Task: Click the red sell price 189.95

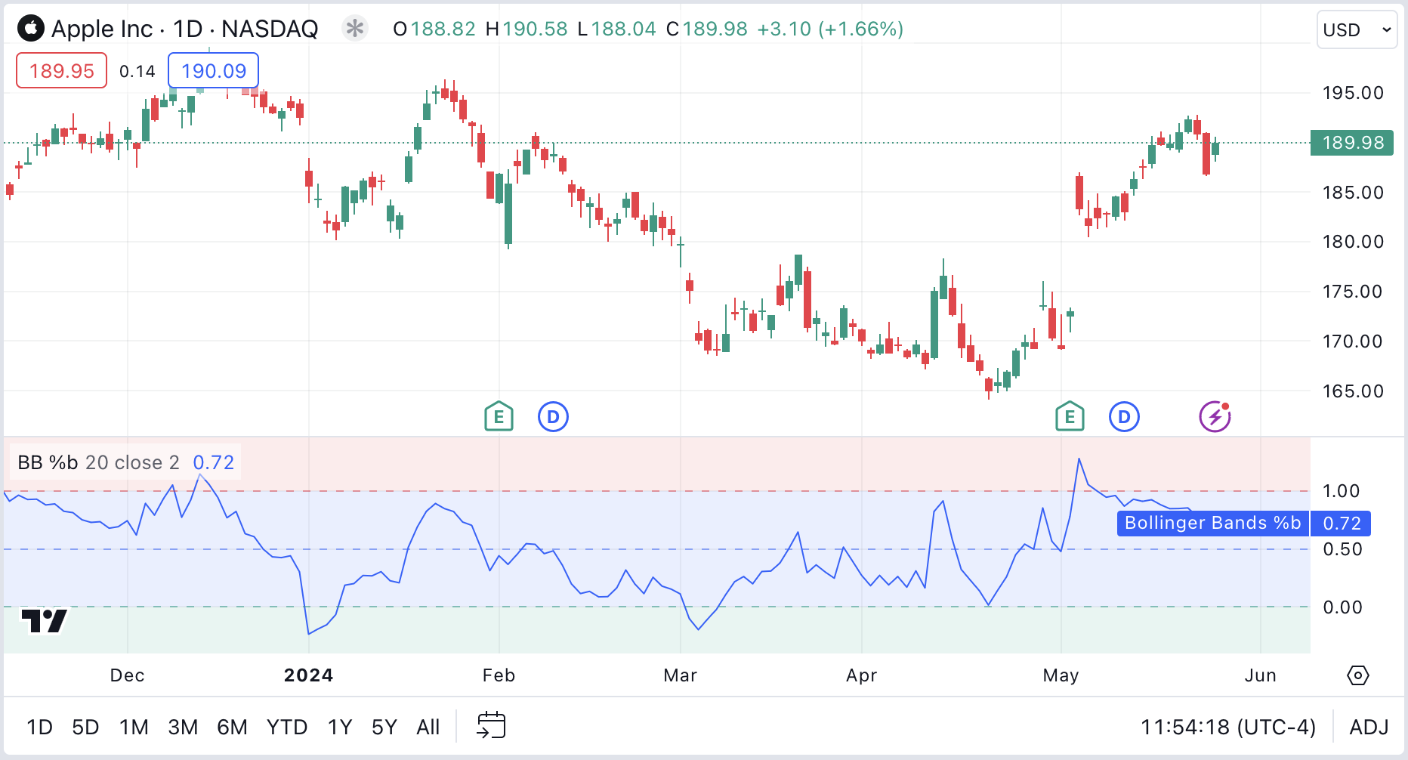Action: click(x=61, y=71)
